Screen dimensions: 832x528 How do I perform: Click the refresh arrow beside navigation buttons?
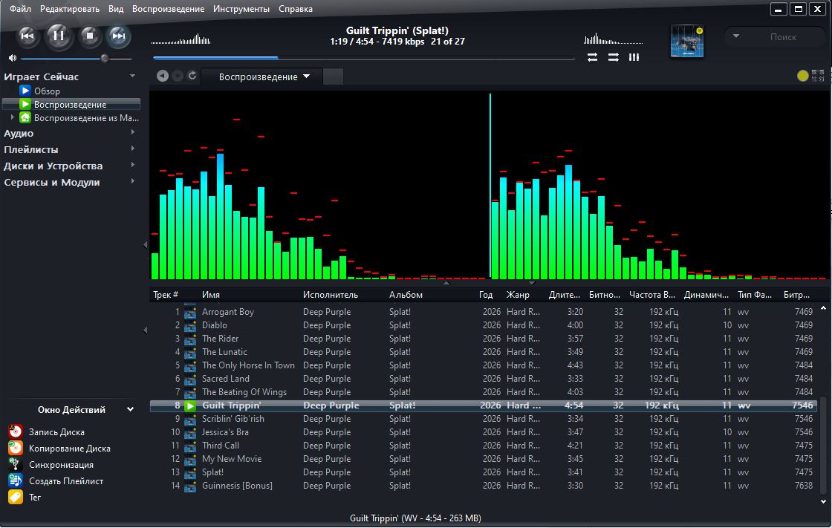point(192,76)
